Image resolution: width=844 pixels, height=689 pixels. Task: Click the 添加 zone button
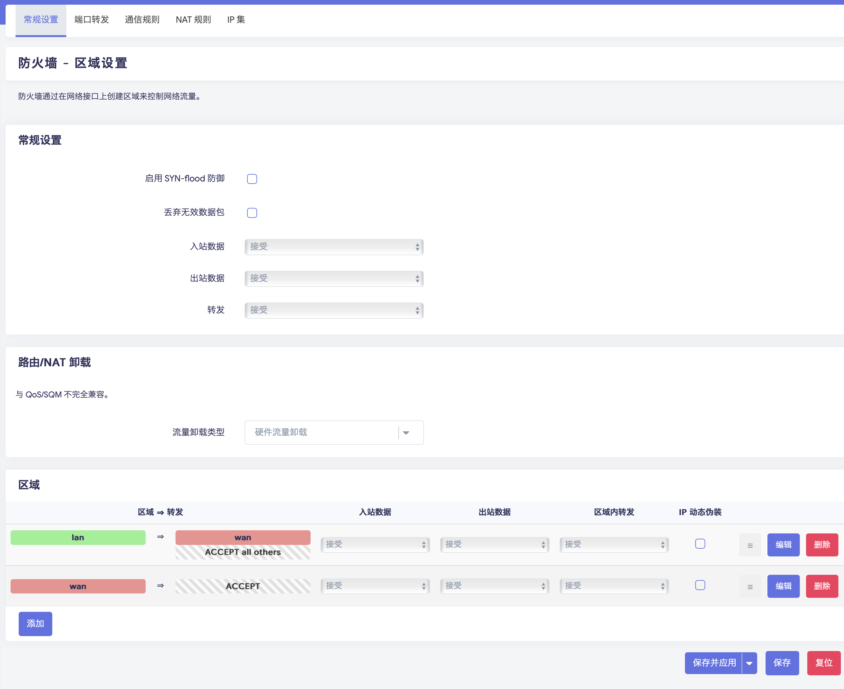[35, 624]
